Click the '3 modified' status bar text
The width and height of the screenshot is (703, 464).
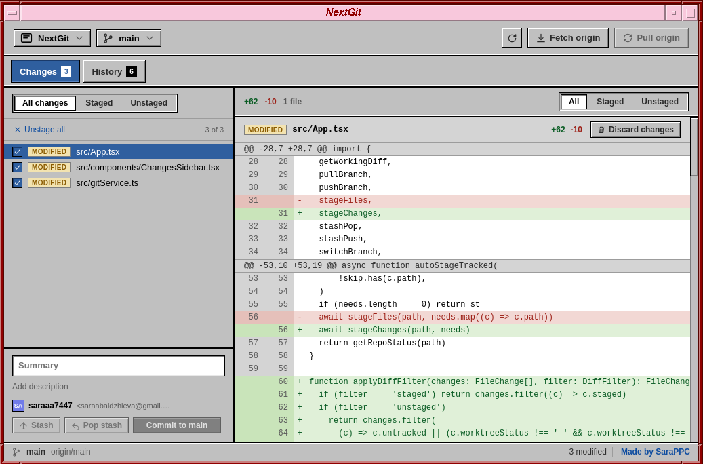point(588,452)
